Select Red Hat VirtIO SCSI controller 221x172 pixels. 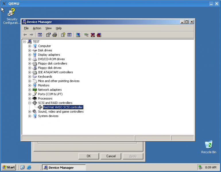click(63, 107)
